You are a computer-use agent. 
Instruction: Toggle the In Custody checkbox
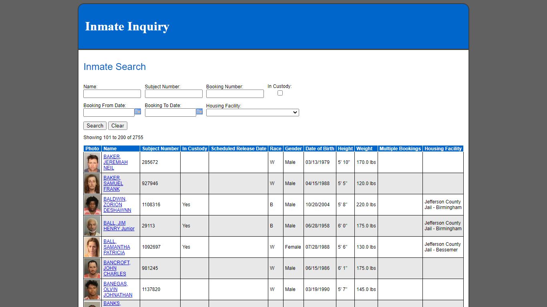tap(280, 93)
